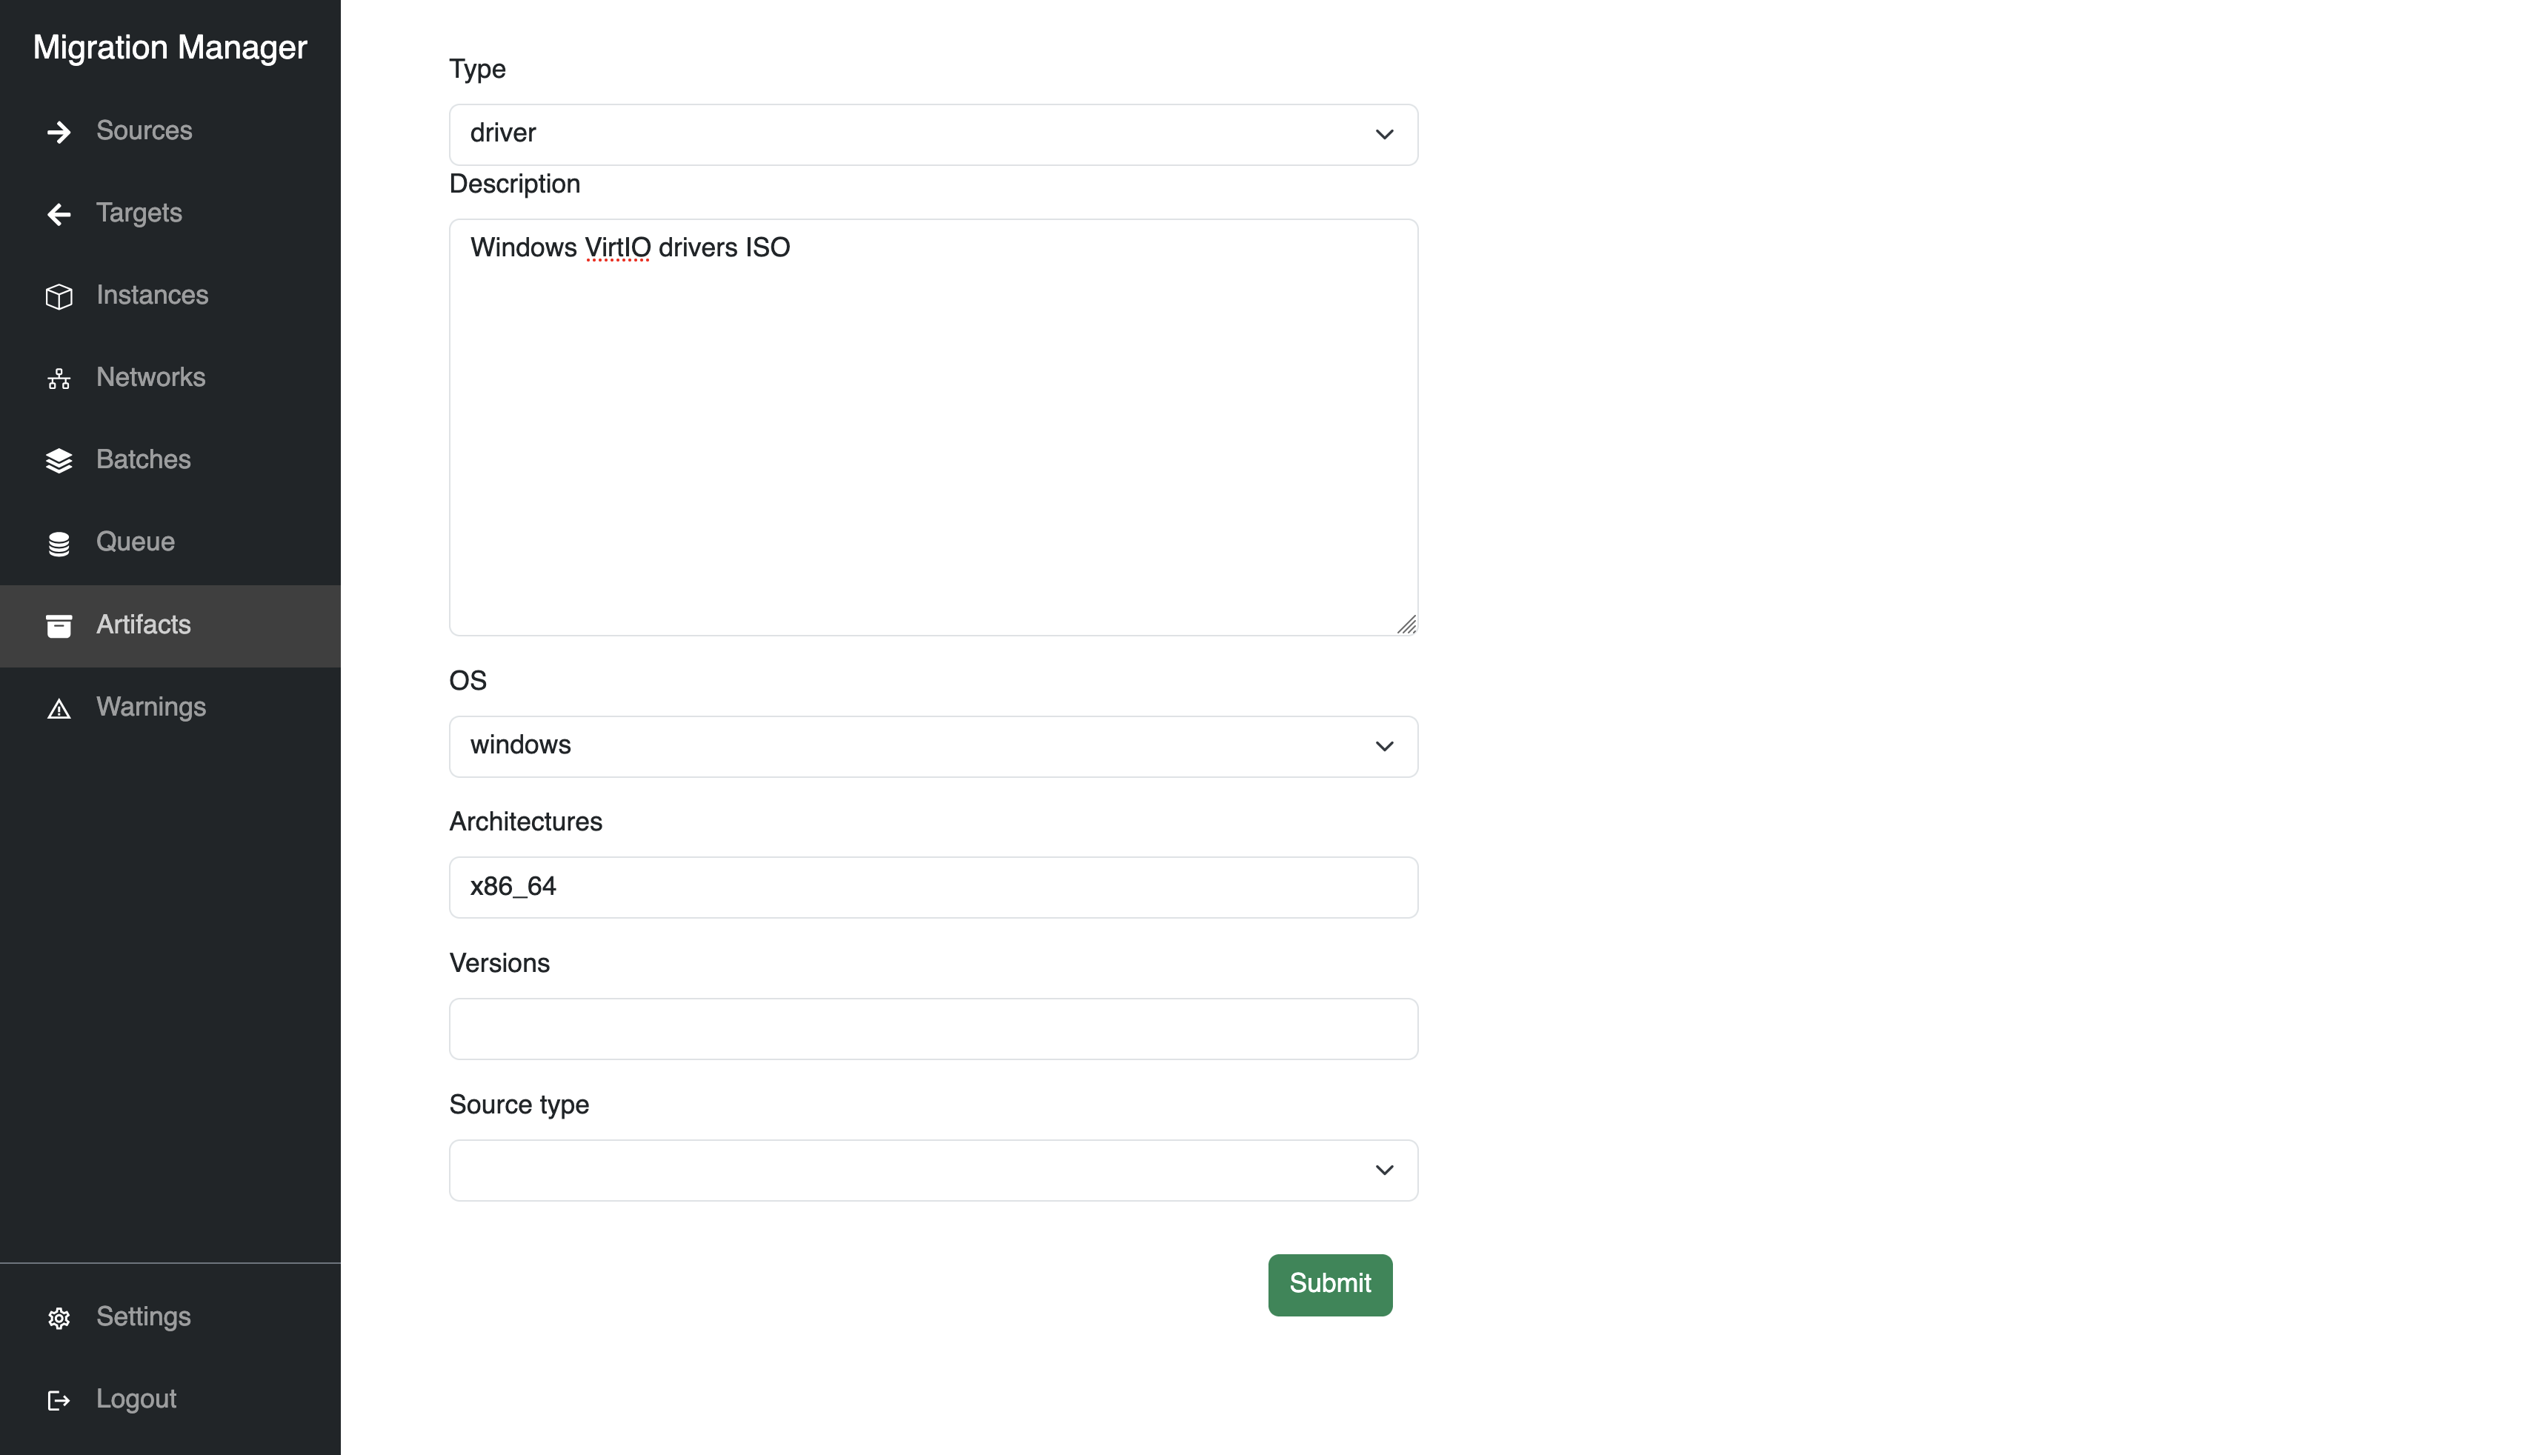
Task: Click the Warnings triangle icon
Action: click(x=59, y=708)
